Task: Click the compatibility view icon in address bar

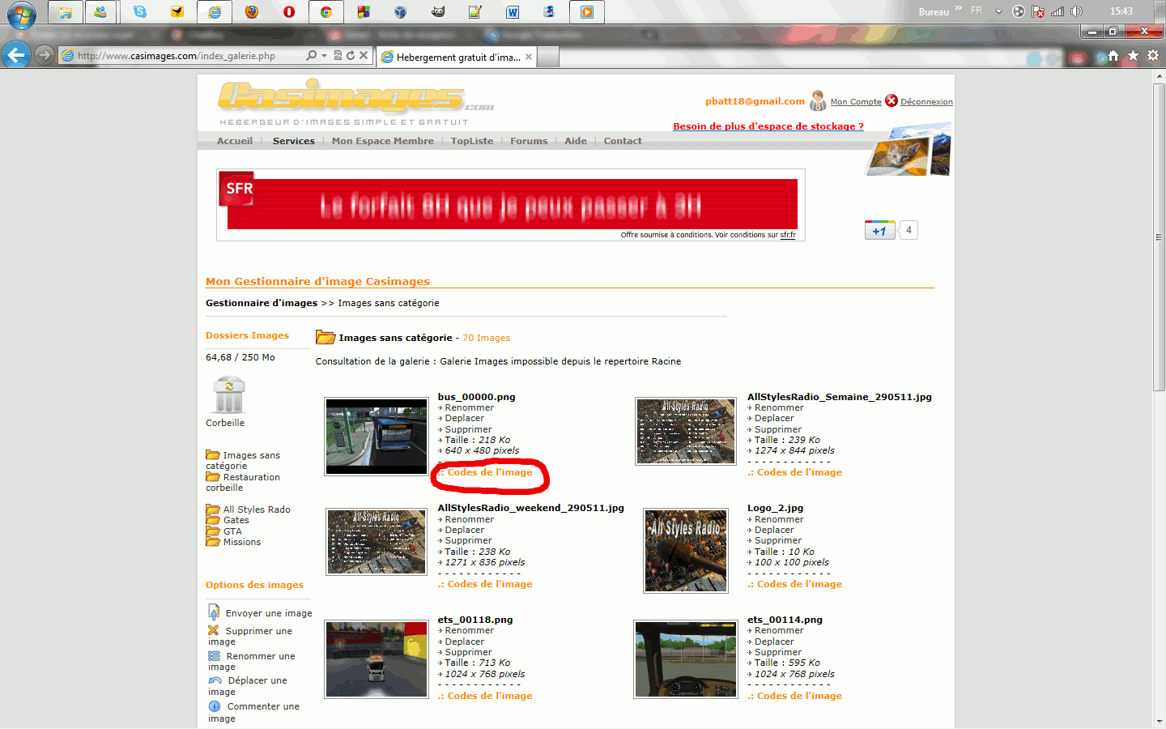Action: point(338,55)
